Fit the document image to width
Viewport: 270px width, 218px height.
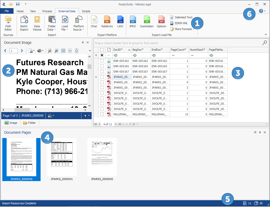coord(70,51)
